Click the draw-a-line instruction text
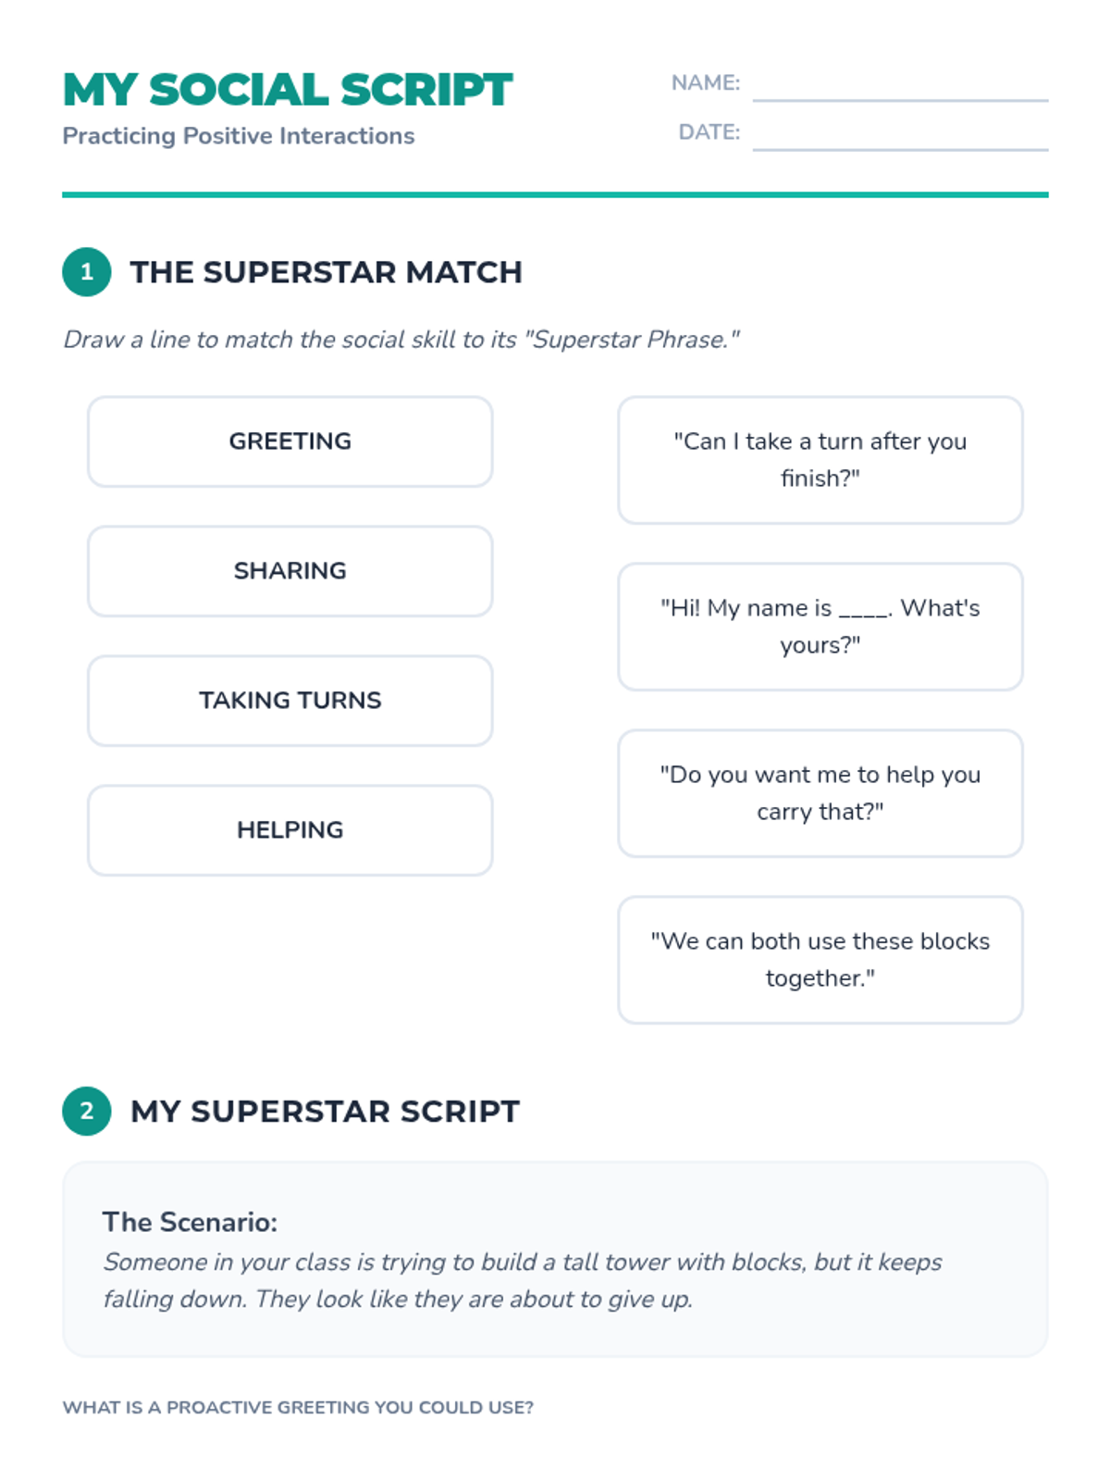 coord(401,340)
